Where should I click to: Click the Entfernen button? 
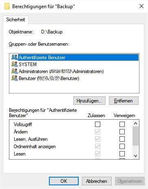tap(124, 101)
